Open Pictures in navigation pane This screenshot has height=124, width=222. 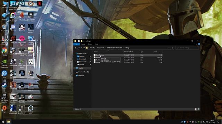[82, 64]
